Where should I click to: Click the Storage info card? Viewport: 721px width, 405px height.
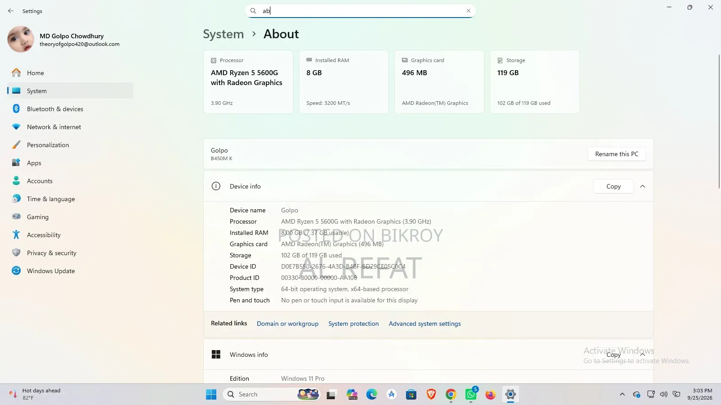tap(535, 82)
